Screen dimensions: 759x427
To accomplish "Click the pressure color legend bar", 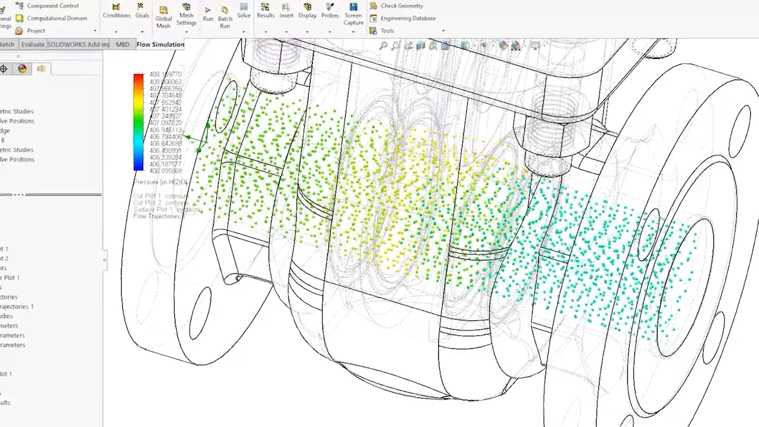I will (138, 122).
